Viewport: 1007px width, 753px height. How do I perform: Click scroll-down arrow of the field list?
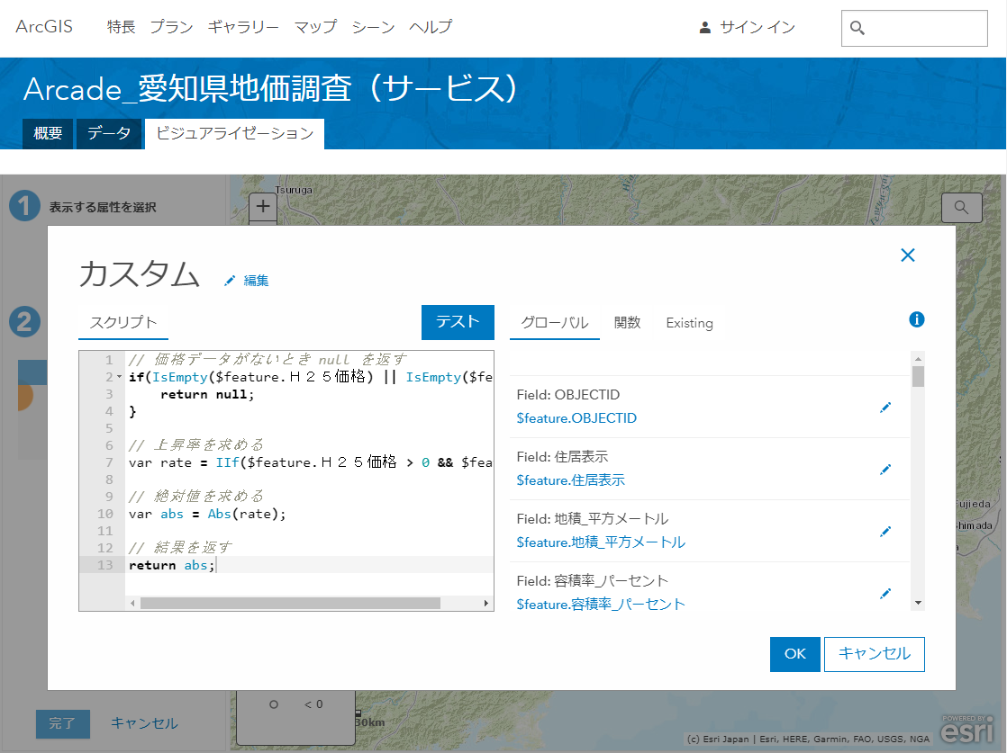(x=918, y=603)
